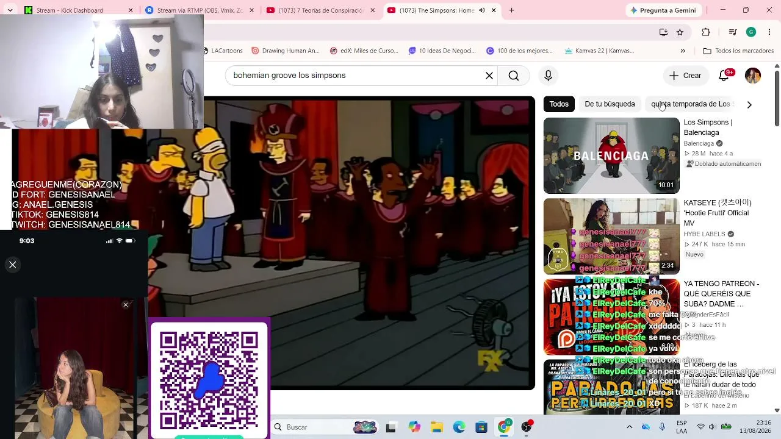This screenshot has height=439, width=781.
Task: Launch Copilot from the taskbar
Action: [x=414, y=427]
